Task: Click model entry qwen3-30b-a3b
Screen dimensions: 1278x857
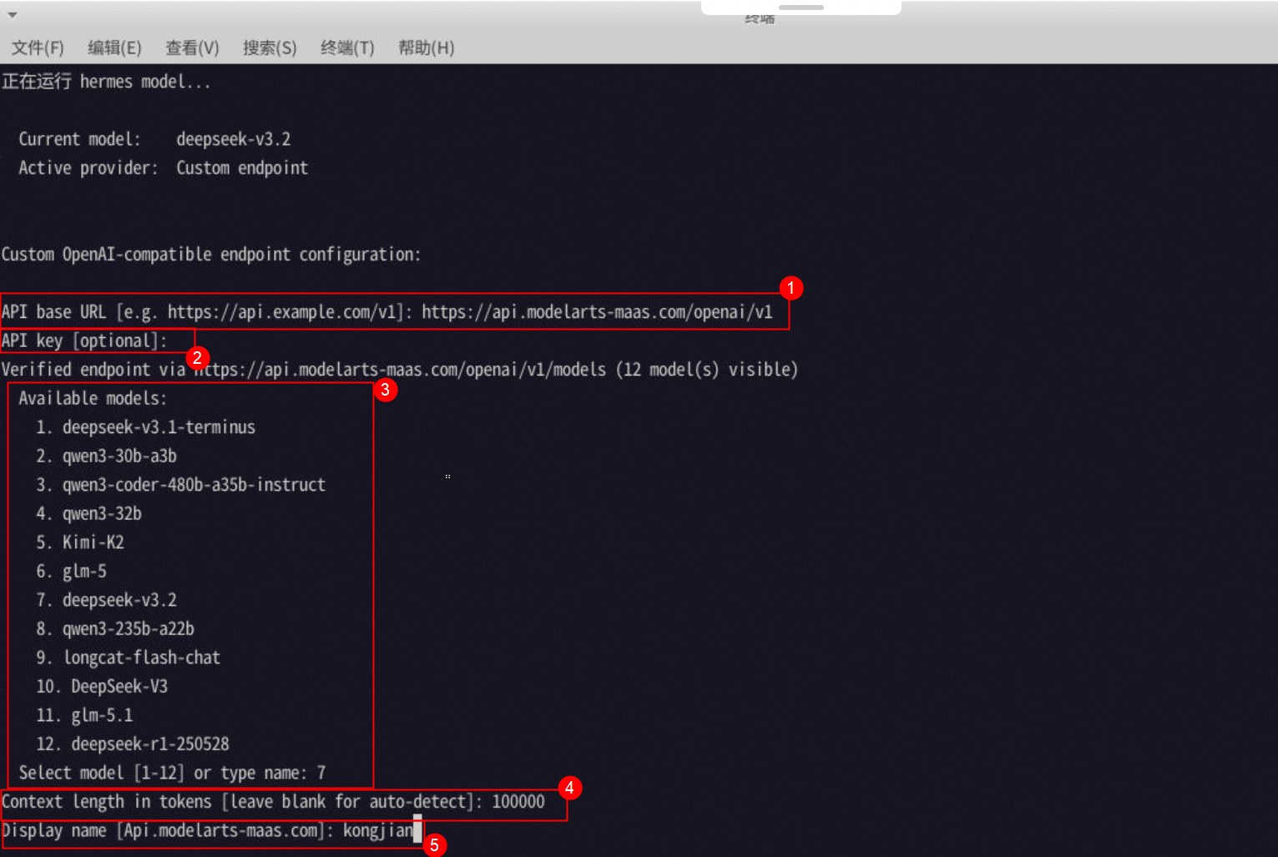Action: click(119, 456)
